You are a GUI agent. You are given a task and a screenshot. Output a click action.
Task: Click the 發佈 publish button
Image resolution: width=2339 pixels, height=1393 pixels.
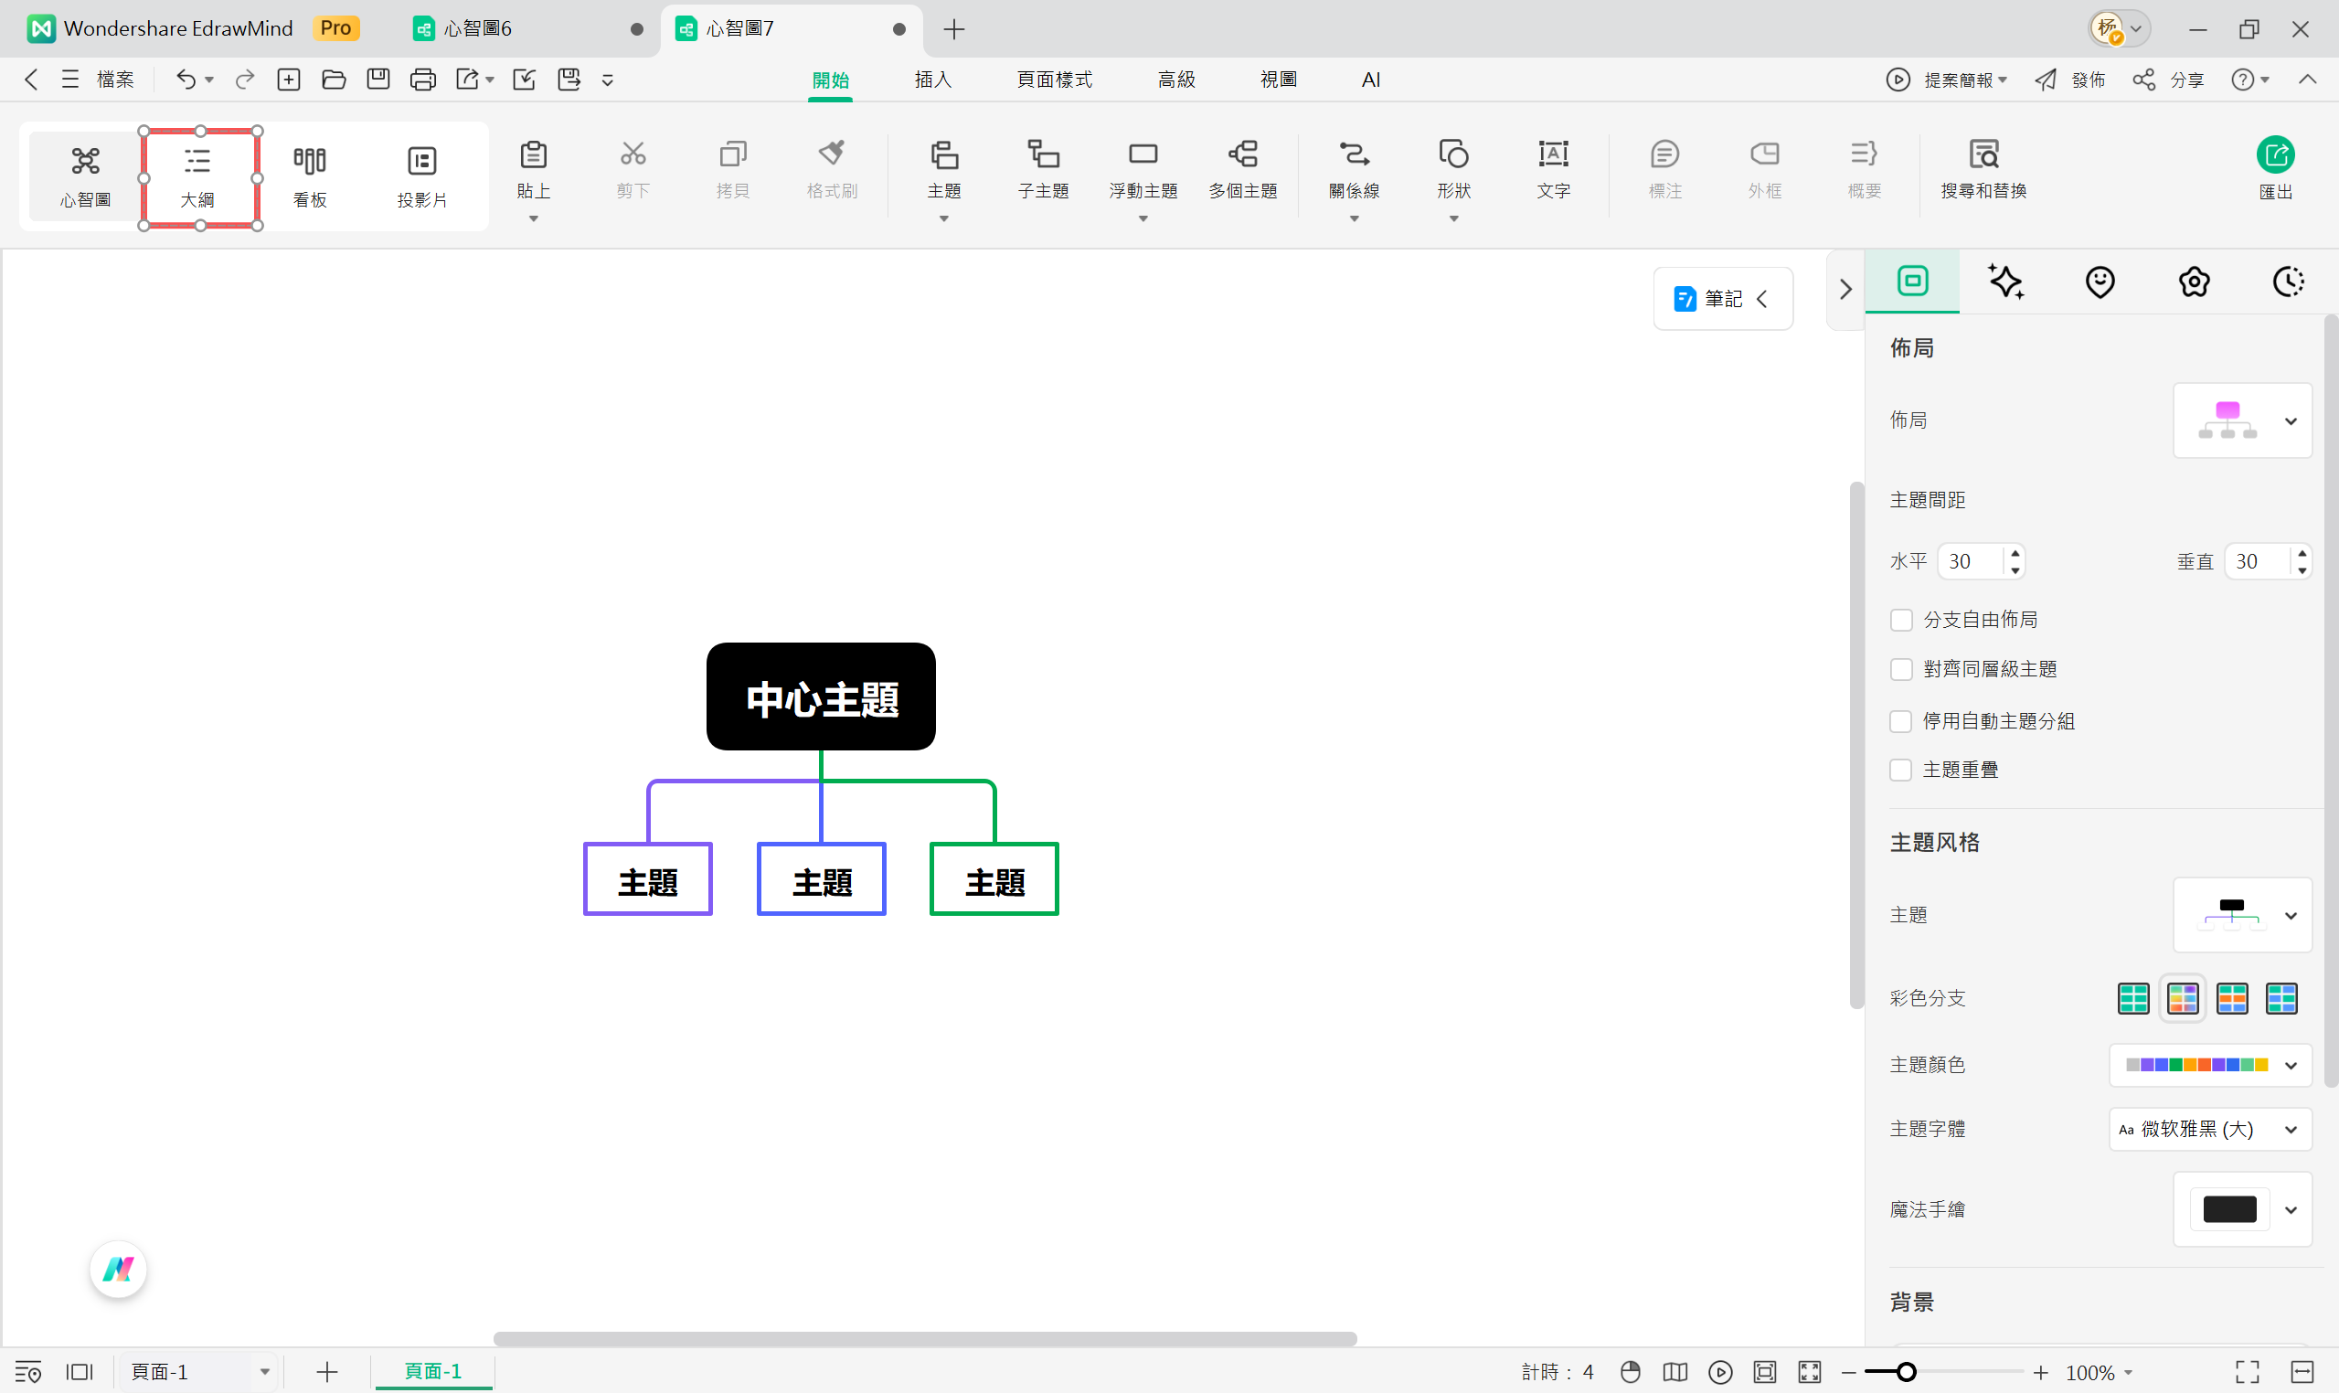pyautogui.click(x=2089, y=79)
